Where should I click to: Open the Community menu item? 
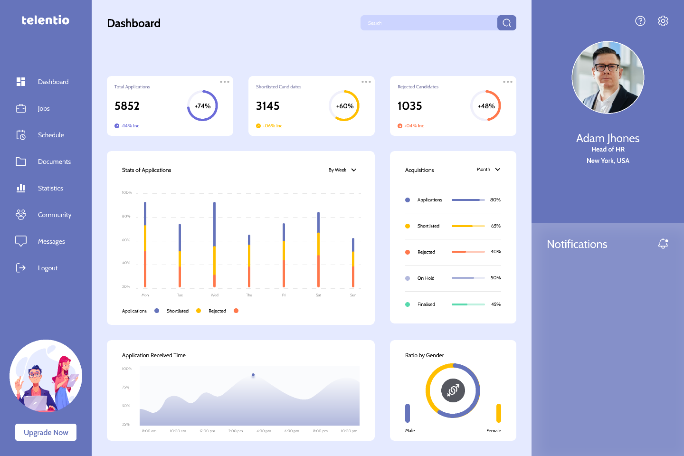click(x=55, y=215)
